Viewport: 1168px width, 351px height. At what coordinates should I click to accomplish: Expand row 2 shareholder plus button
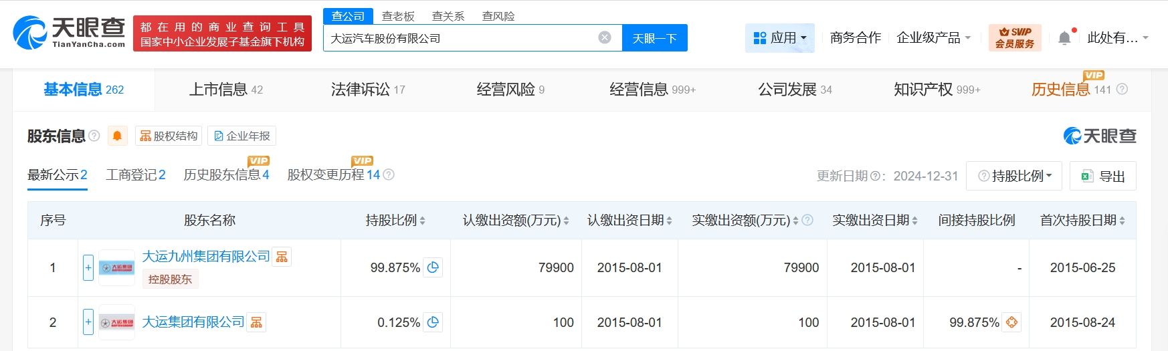pyautogui.click(x=88, y=322)
